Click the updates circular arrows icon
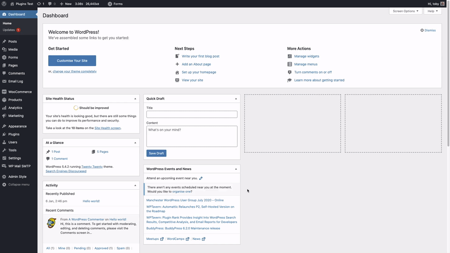Image resolution: width=450 pixels, height=253 pixels. tap(39, 4)
